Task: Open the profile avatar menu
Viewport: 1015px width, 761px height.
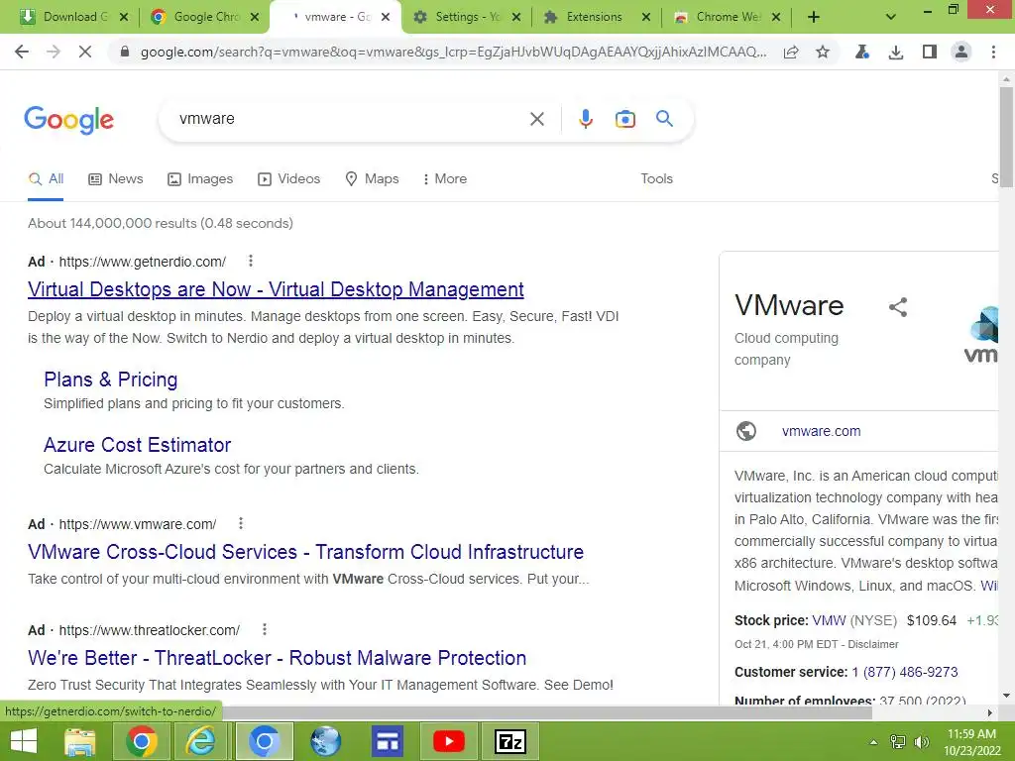Action: [x=961, y=52]
